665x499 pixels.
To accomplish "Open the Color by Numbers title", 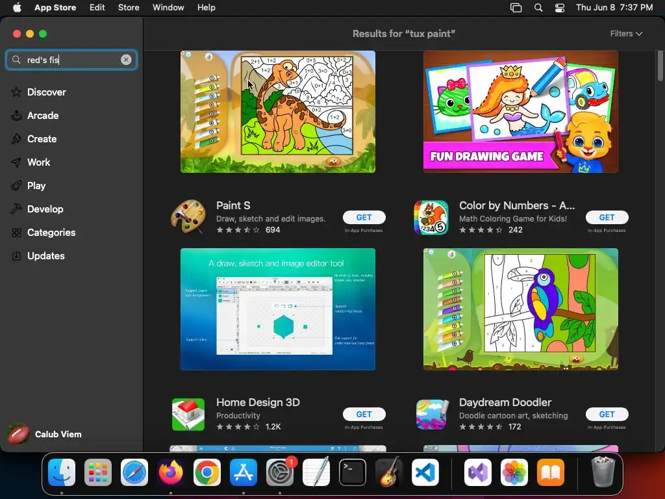I will coord(517,205).
